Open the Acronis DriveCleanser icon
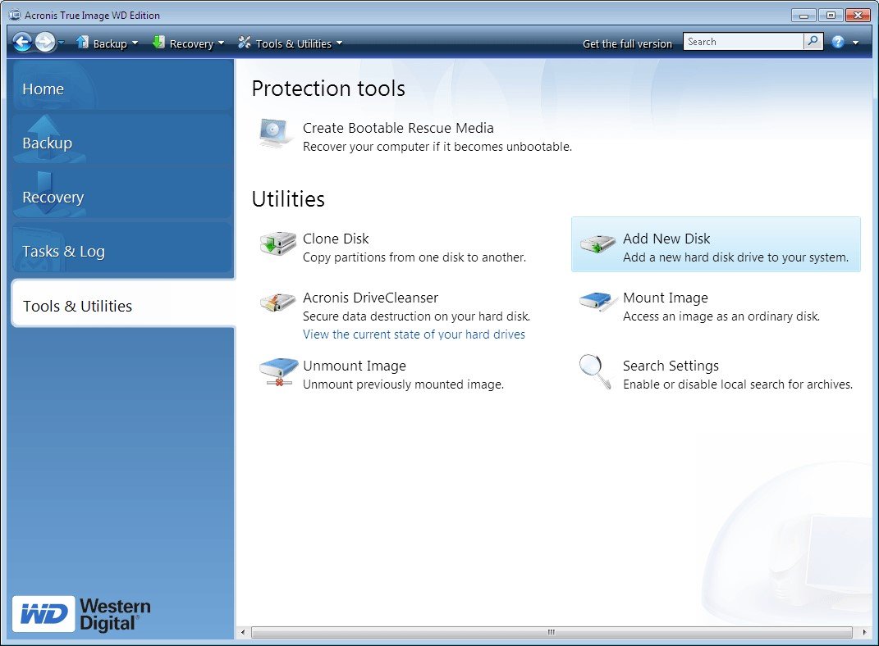 pos(277,303)
